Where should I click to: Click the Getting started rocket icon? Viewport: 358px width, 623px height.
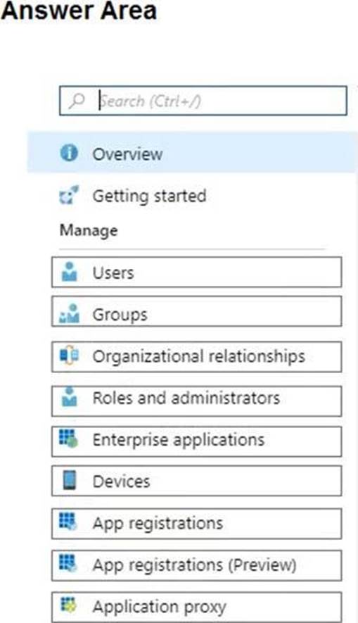click(69, 195)
